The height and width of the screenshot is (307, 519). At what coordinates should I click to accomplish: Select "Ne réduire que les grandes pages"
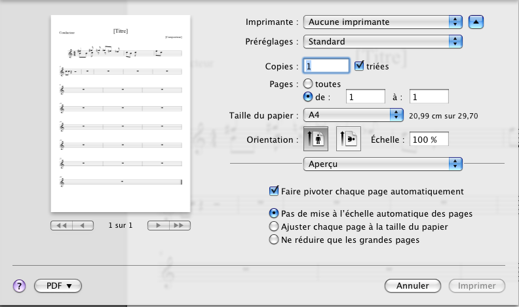point(275,240)
